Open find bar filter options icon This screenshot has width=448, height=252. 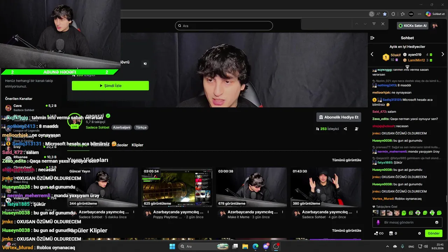[x=374, y=24]
